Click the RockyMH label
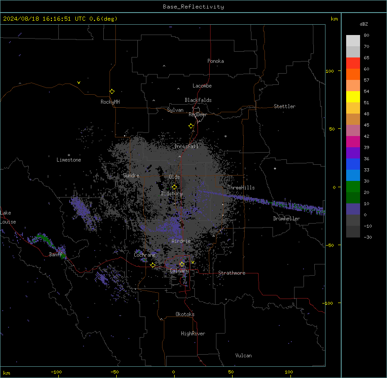Image resolution: width=387 pixels, height=378 pixels. [110, 102]
